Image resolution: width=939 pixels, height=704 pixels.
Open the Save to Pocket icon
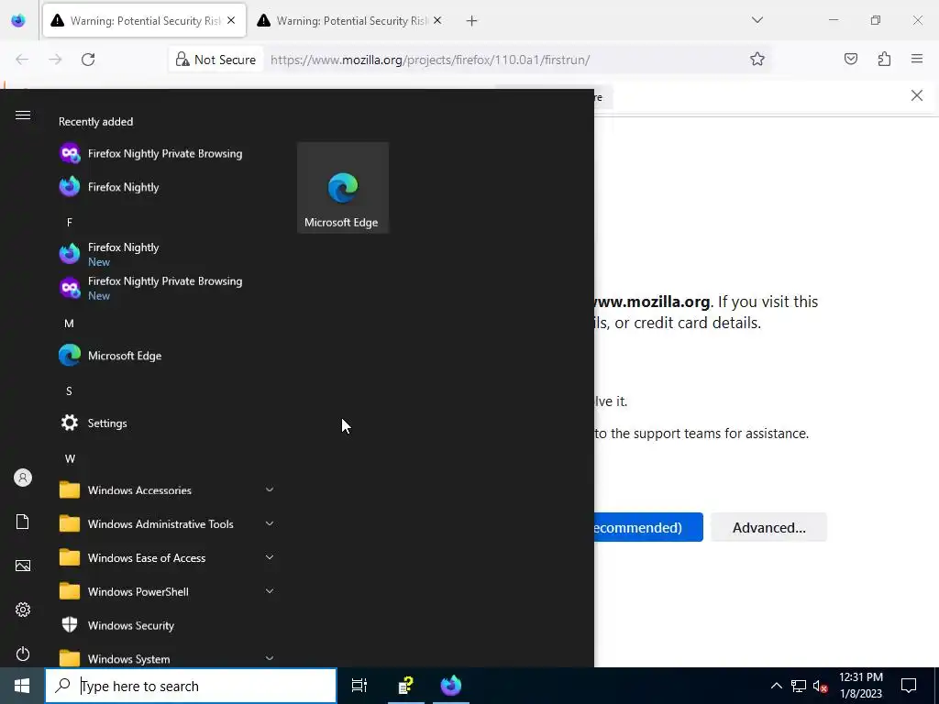click(850, 59)
